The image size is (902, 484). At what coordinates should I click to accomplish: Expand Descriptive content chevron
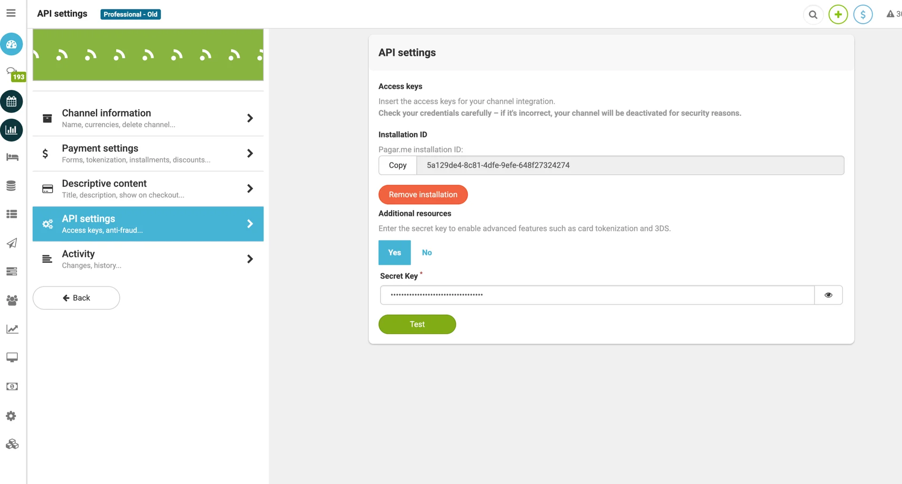pyautogui.click(x=250, y=189)
